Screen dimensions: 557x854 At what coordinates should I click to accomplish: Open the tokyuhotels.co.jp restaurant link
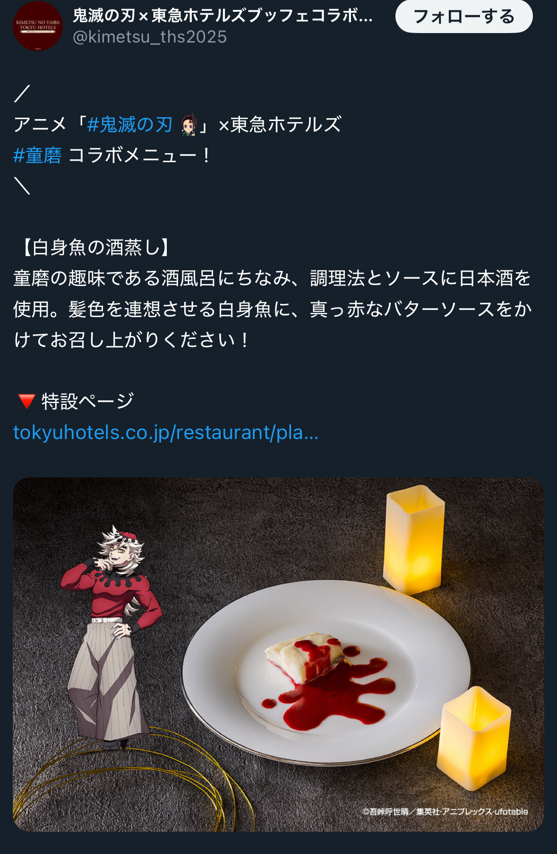click(166, 432)
